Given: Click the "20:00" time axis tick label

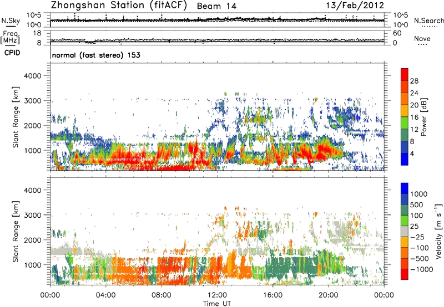Looking at the screenshot, I should tap(328, 295).
